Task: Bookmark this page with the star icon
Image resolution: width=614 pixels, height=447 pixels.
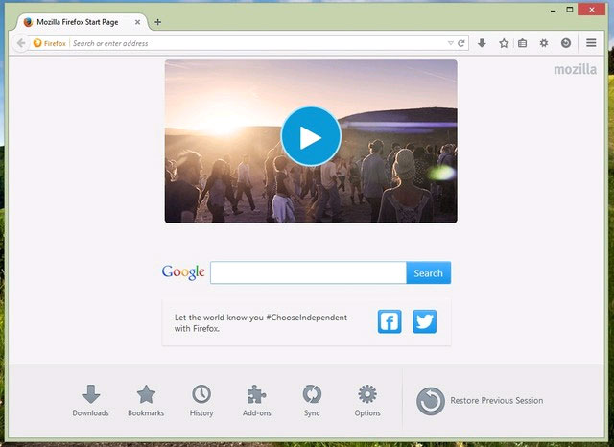Action: 504,43
